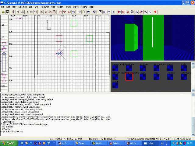Click the '142 brushes' console line

click(x=7, y=127)
